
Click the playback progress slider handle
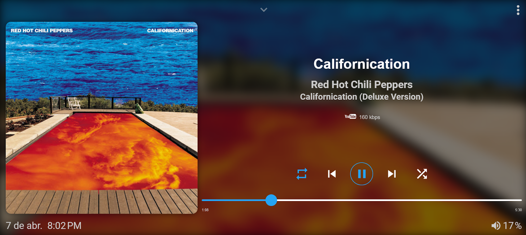click(271, 200)
